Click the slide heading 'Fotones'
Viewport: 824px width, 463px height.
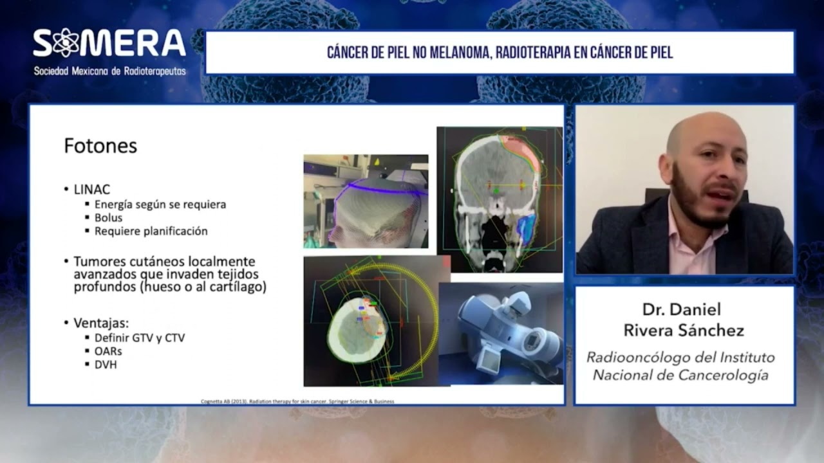click(100, 146)
